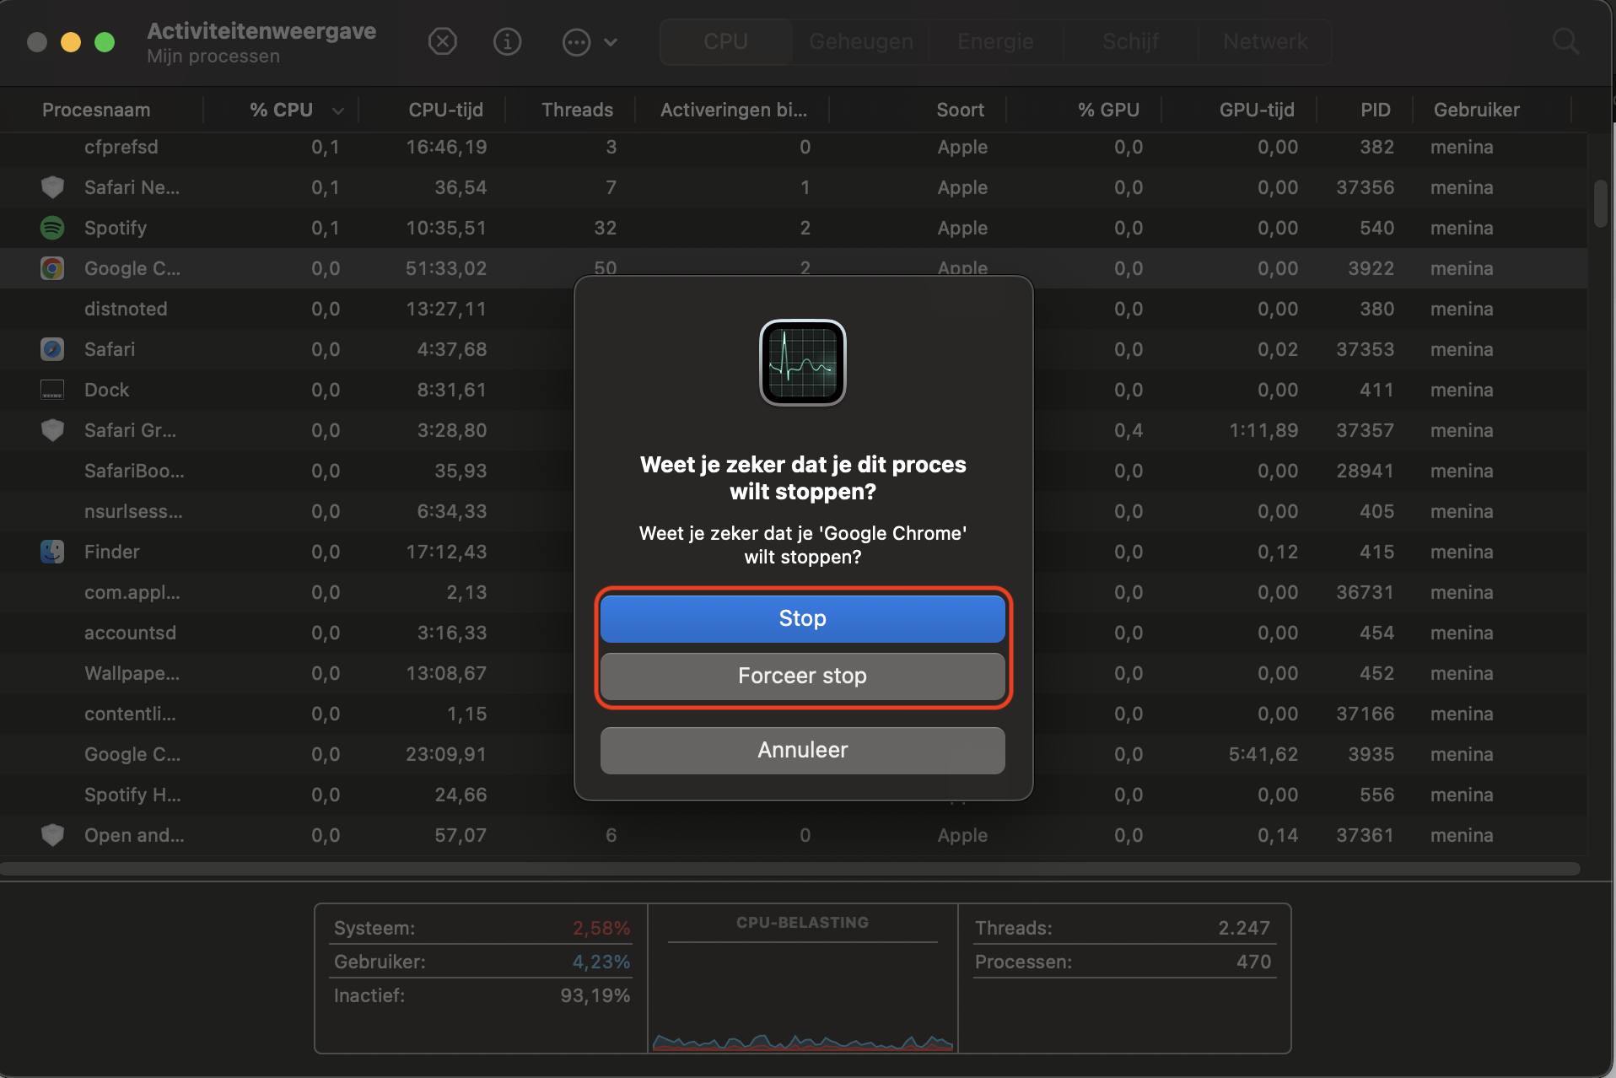Open the Energie tab

(x=995, y=41)
